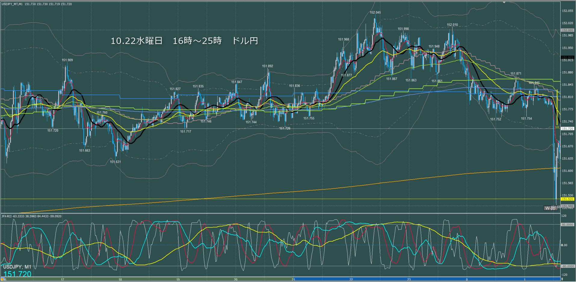Image resolution: width=576 pixels, height=282 pixels.
Task: Click the -80.0000 RCI level label
Action: click(x=567, y=266)
